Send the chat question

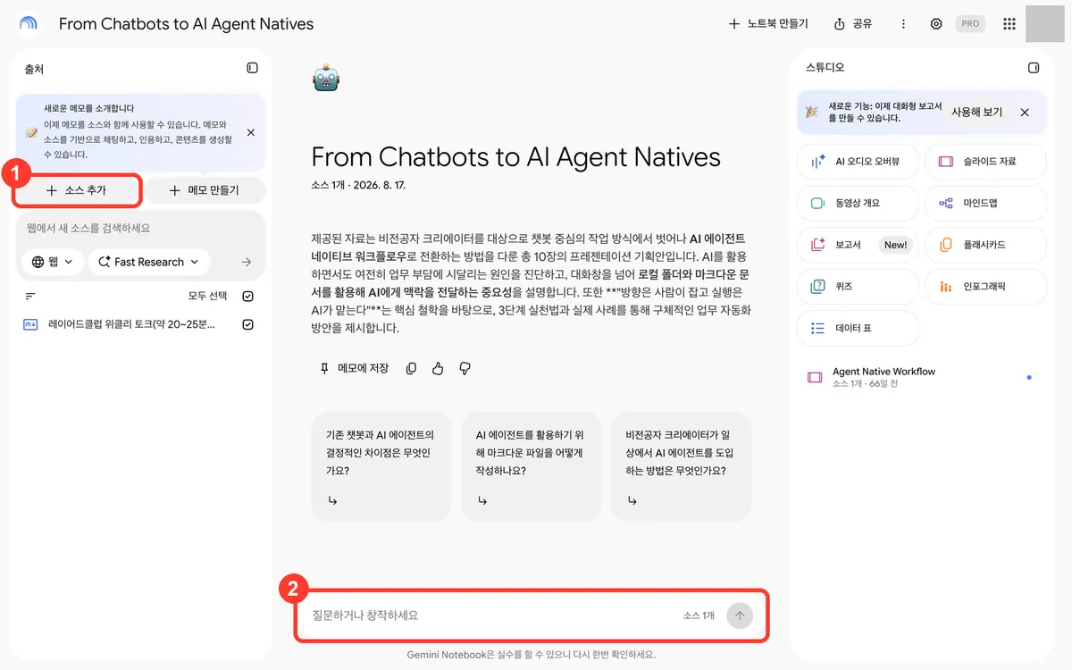pyautogui.click(x=740, y=616)
